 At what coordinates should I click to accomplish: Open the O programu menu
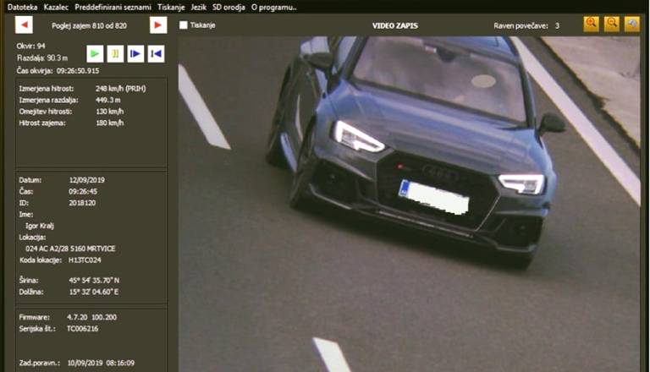(275, 6)
